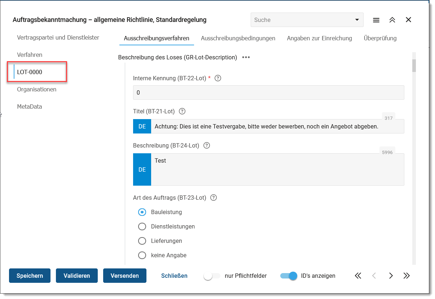Choose the Lieferungen radio option
Image resolution: width=435 pixels, height=299 pixels.
(x=142, y=241)
